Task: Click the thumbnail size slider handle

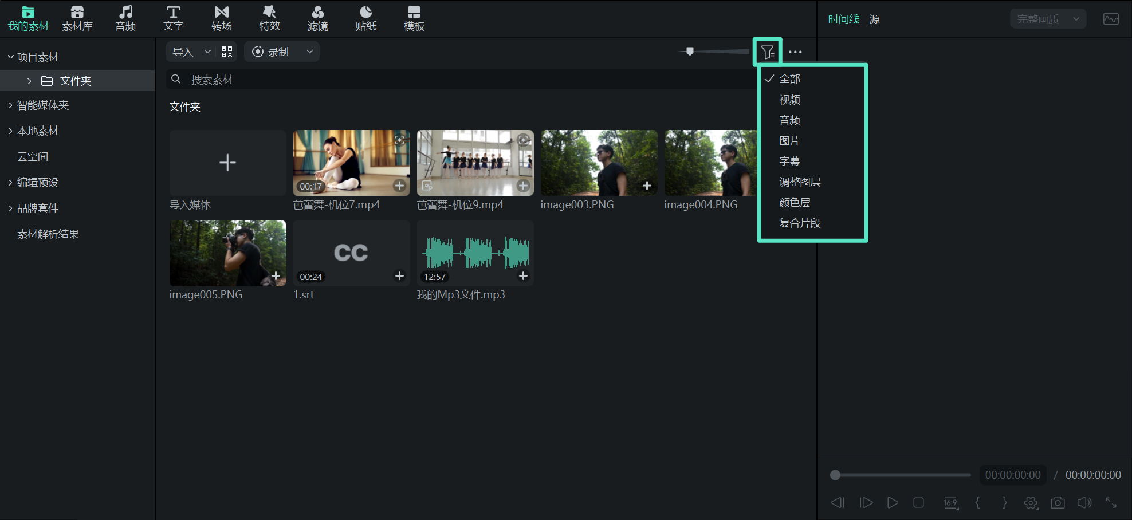Action: (690, 52)
